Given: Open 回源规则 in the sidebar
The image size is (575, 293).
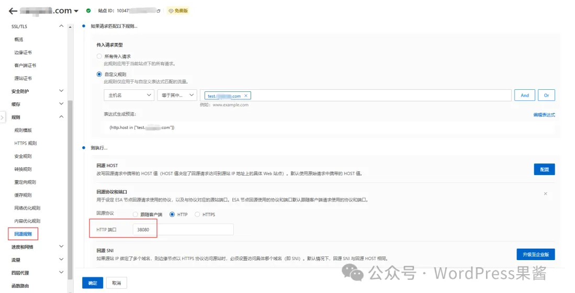Looking at the screenshot, I should point(22,234).
